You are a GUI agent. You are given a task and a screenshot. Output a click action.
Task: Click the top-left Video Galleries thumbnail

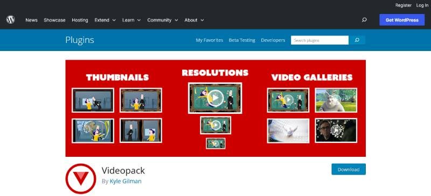[288, 100]
